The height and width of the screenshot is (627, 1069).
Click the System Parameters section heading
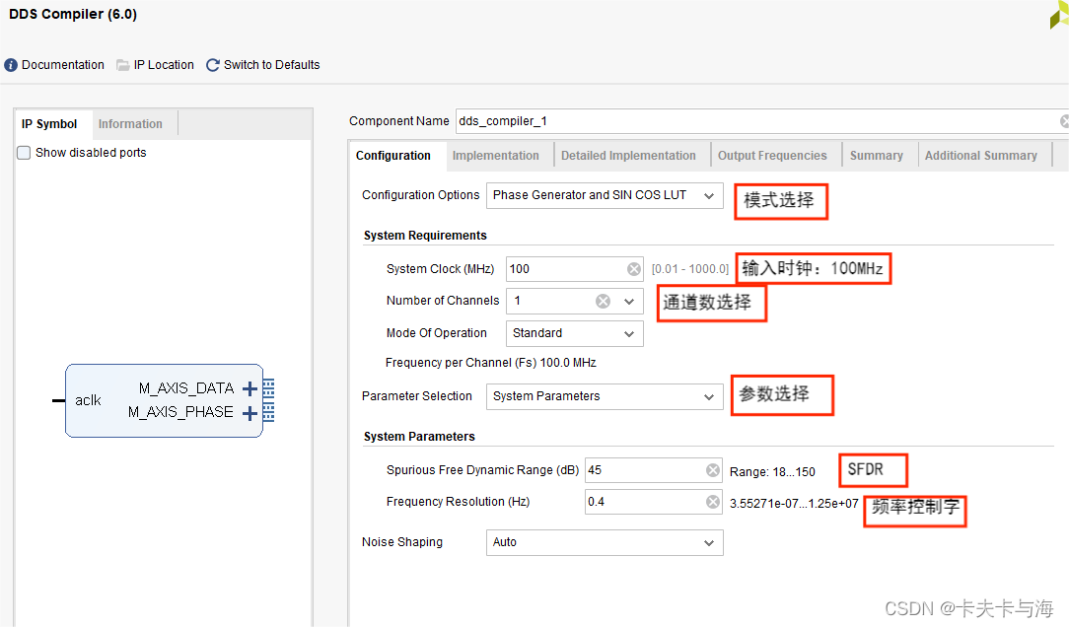click(419, 437)
